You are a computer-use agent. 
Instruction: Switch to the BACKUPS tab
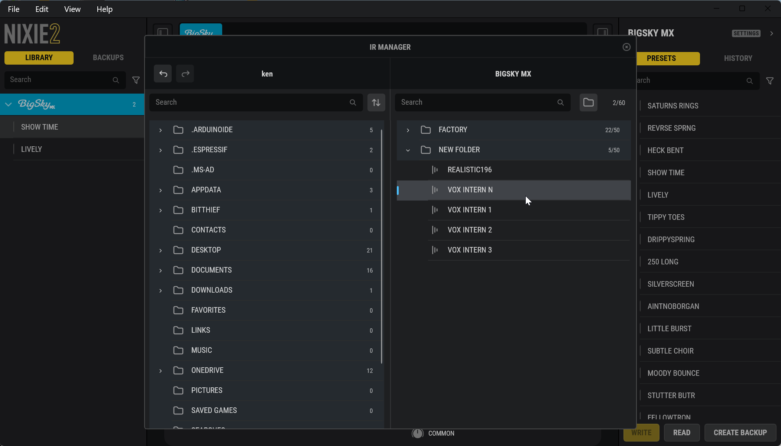[108, 58]
